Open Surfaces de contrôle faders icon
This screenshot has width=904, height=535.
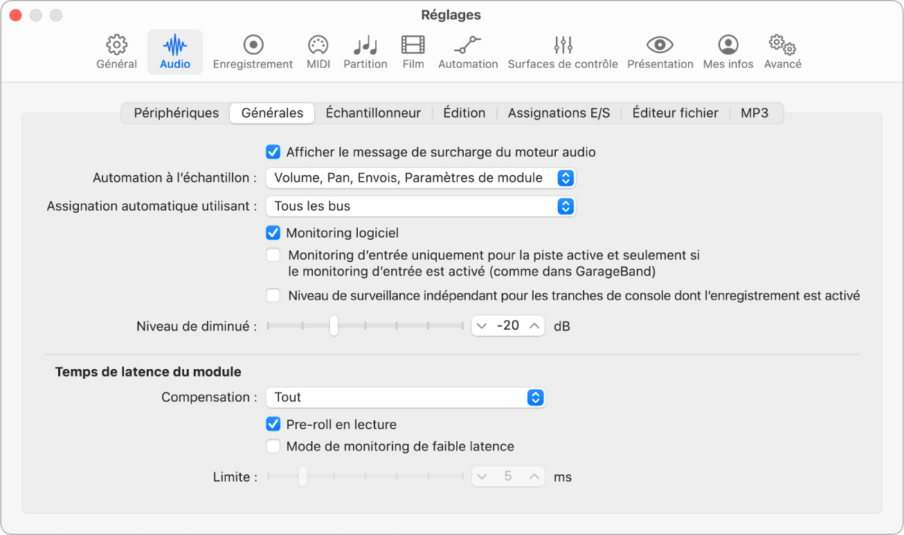click(563, 46)
